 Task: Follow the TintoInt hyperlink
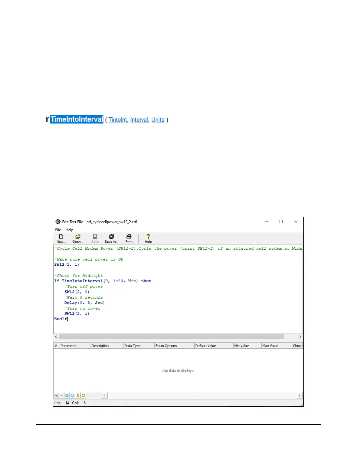118,120
